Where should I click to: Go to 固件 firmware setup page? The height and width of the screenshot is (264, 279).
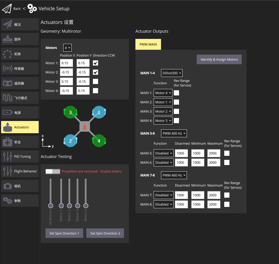coord(20,39)
